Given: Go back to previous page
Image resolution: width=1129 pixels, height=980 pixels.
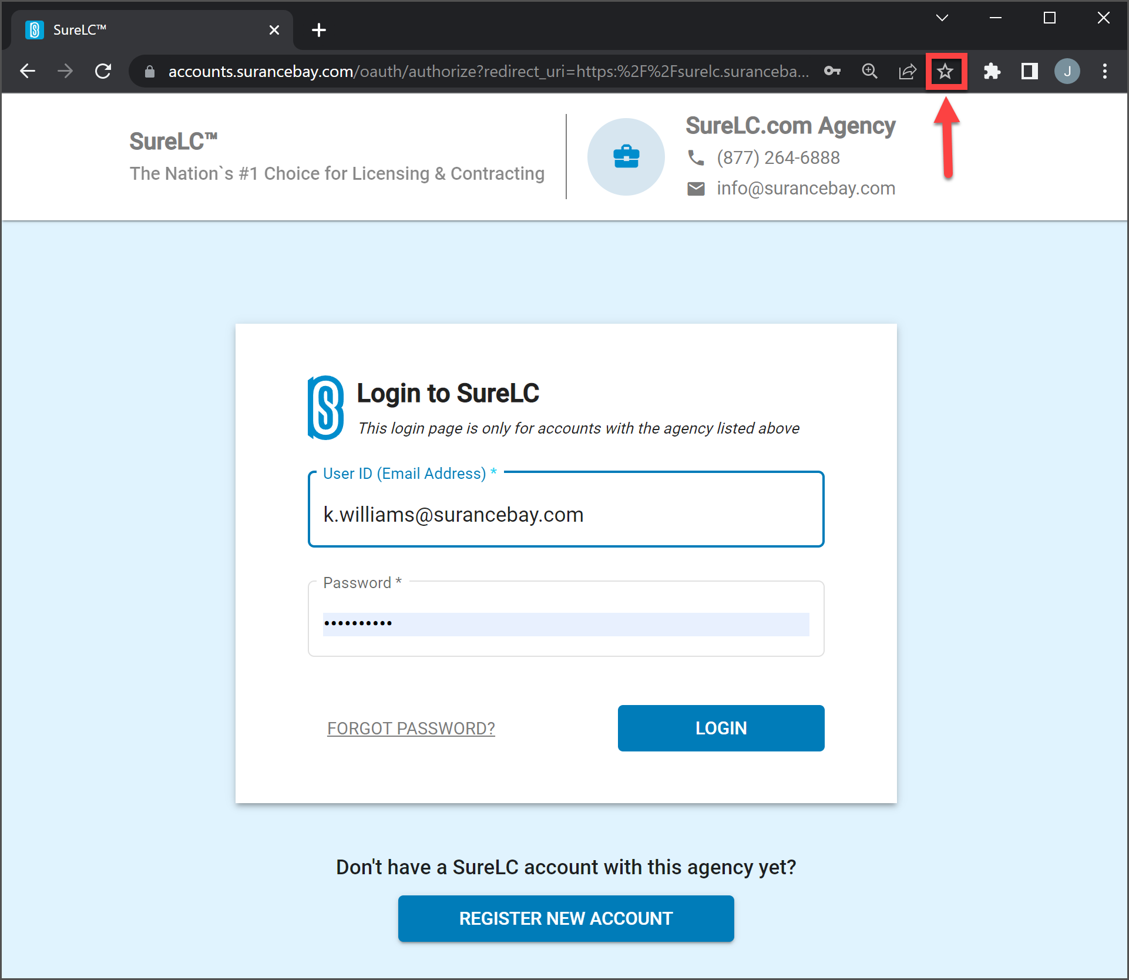Looking at the screenshot, I should (28, 72).
